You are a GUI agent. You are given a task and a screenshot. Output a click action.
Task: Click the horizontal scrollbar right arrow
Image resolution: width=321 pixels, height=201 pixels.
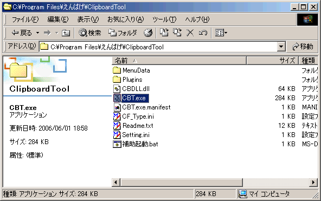click(x=313, y=182)
